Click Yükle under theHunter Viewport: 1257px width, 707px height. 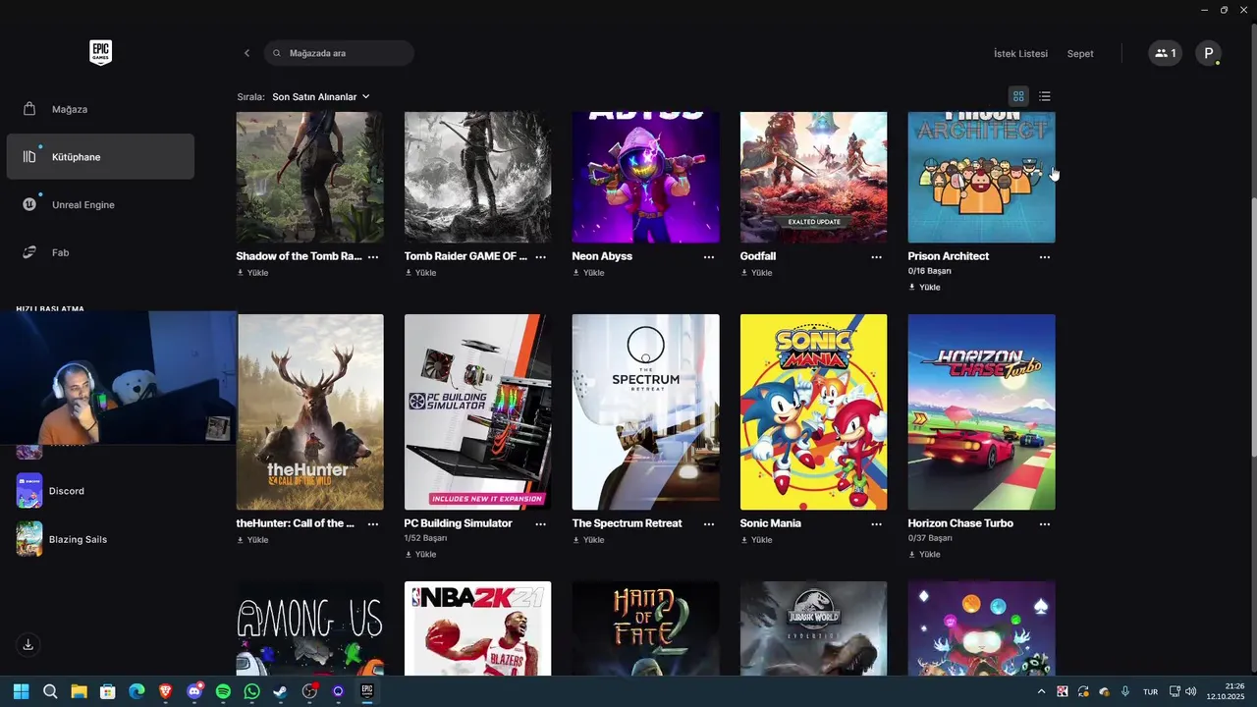[252, 540]
